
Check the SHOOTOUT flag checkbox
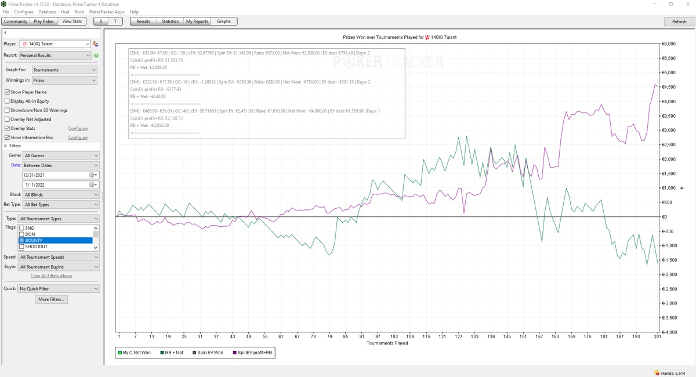[x=22, y=247]
